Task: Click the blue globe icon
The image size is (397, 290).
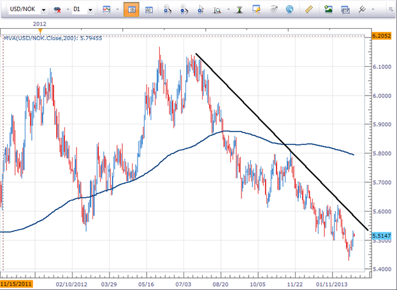Action: (290, 10)
